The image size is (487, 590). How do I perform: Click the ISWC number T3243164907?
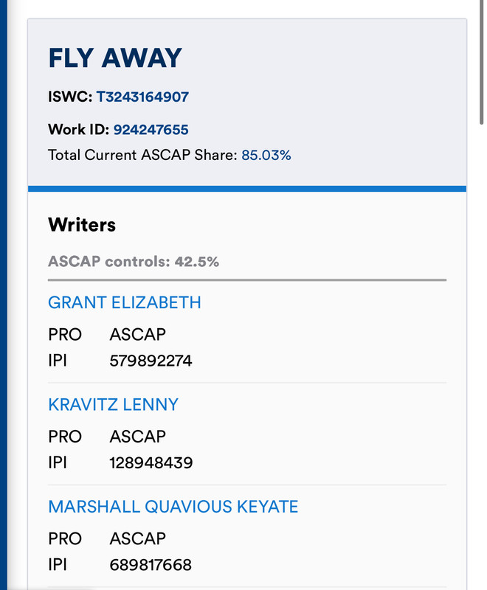[x=142, y=97]
